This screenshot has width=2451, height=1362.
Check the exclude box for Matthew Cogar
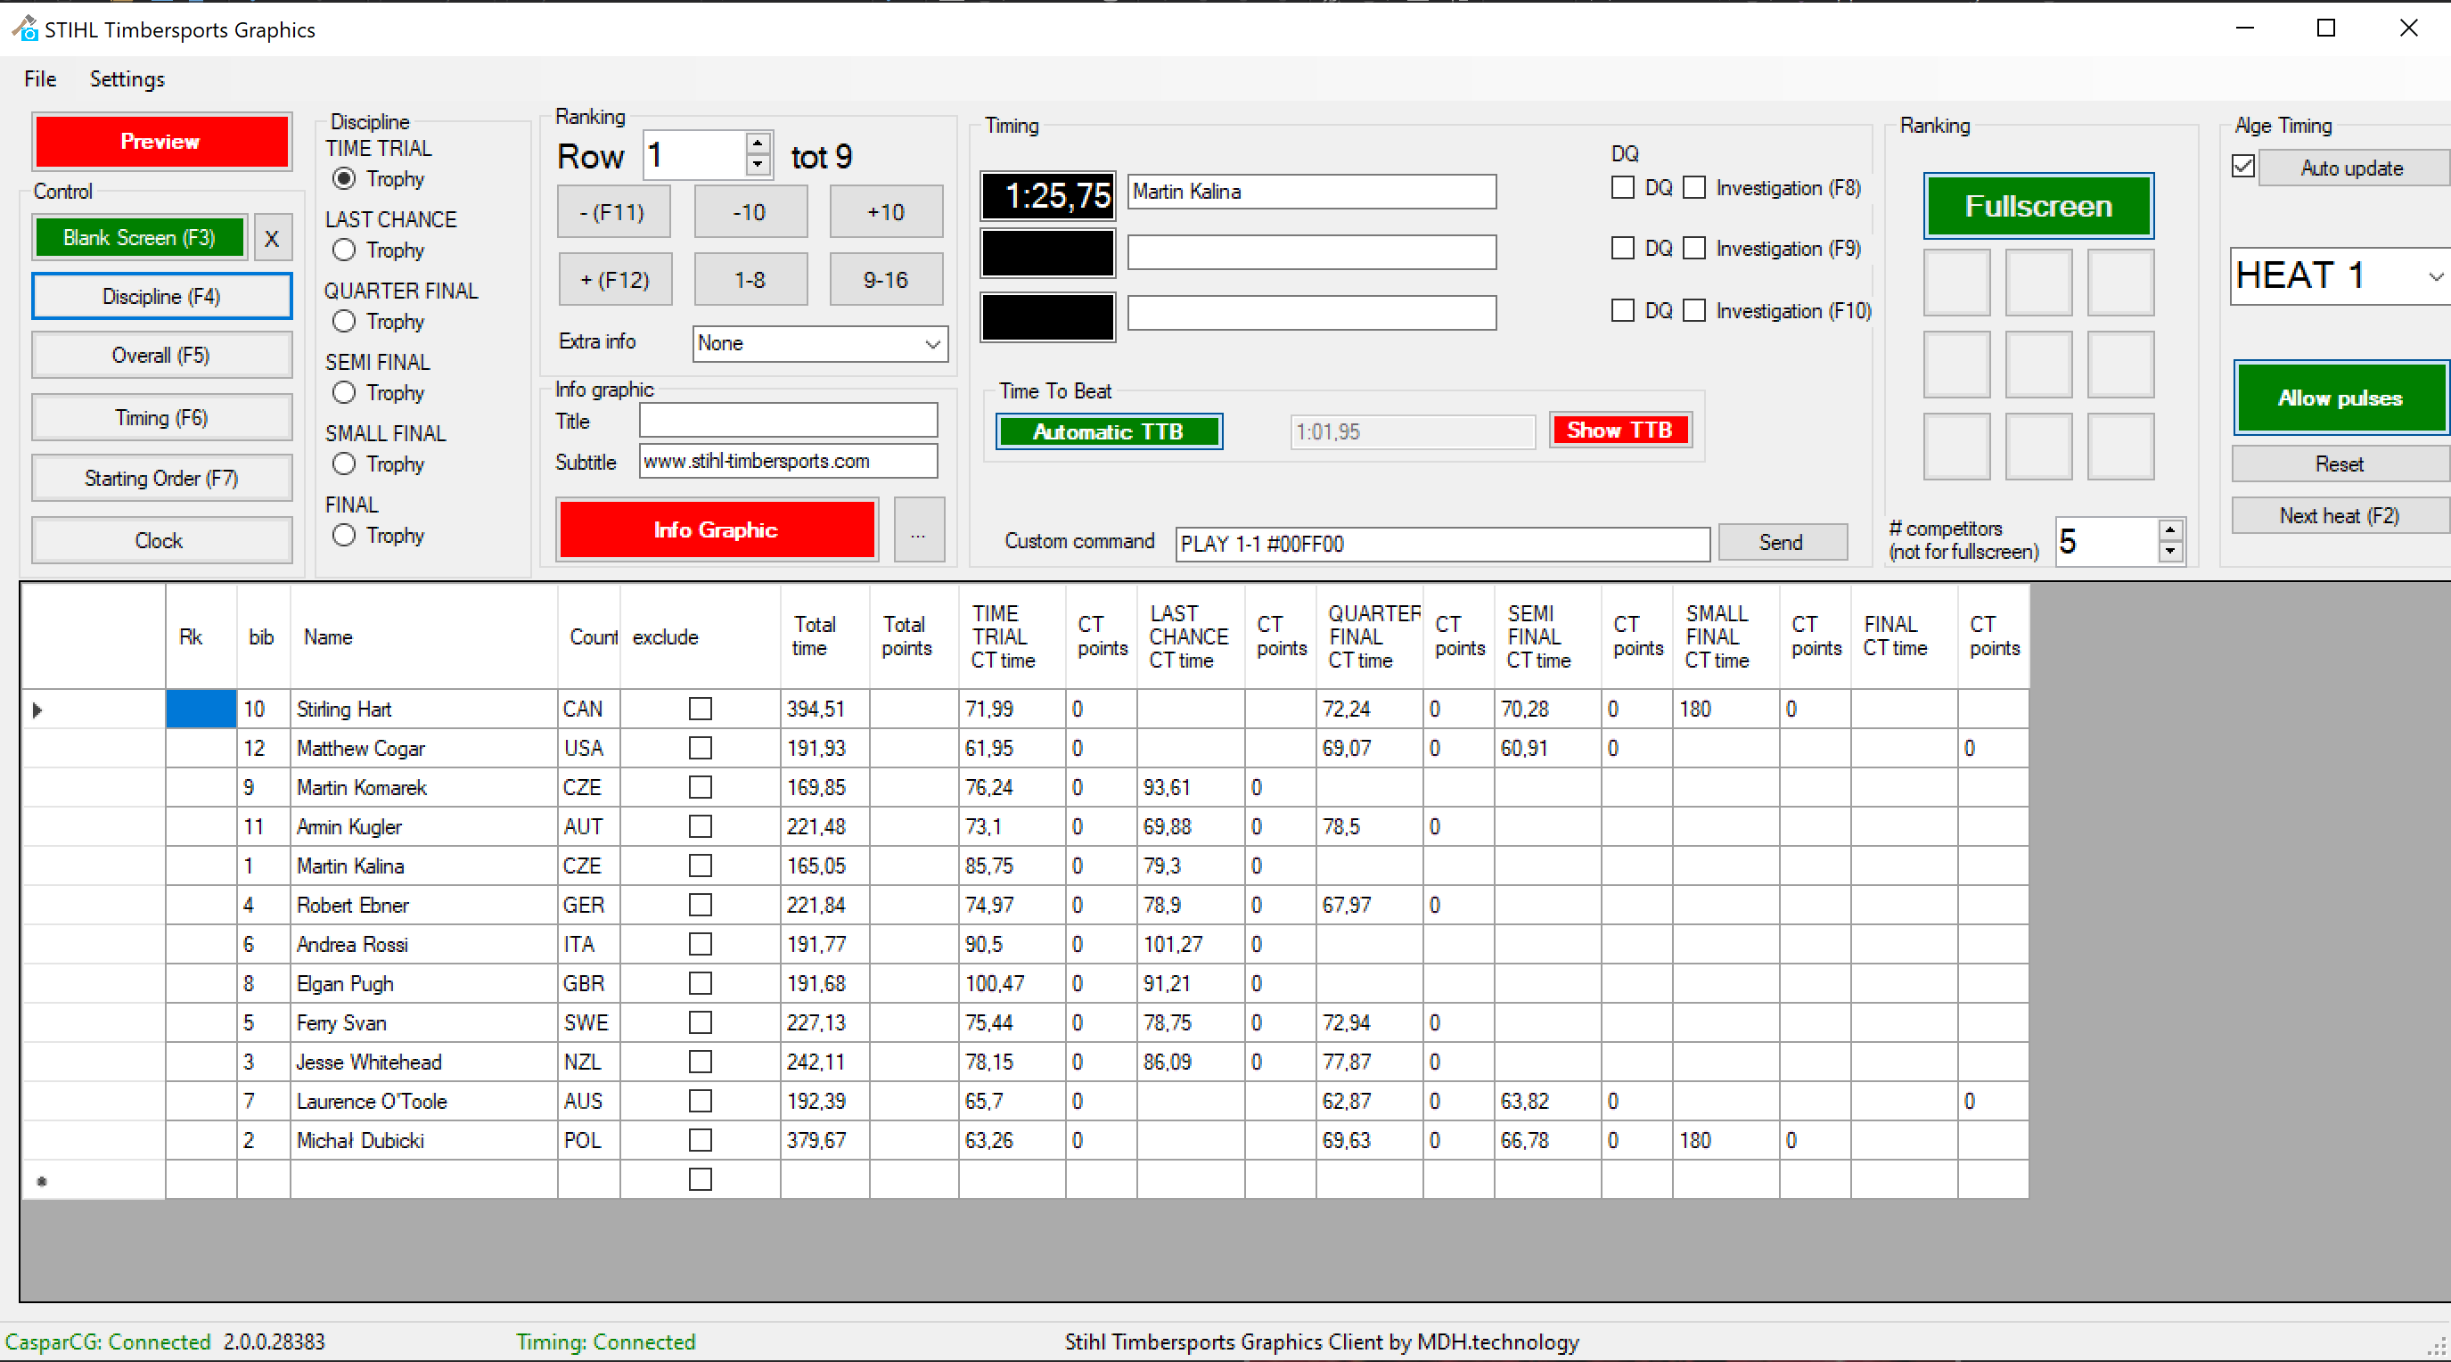(701, 748)
